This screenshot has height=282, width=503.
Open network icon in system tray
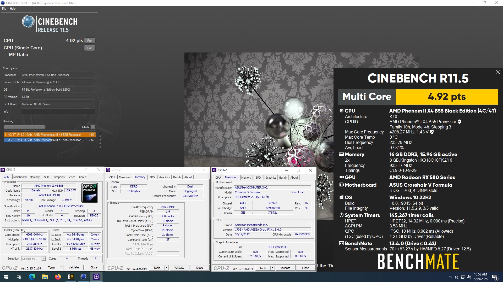[x=463, y=277]
